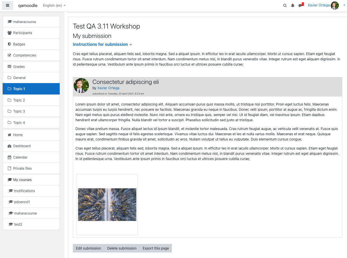Open the notifications bell icon
347x258 pixels.
click(x=293, y=6)
